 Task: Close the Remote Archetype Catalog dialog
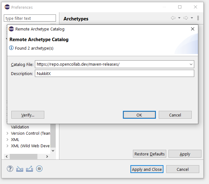pyautogui.click(x=193, y=29)
